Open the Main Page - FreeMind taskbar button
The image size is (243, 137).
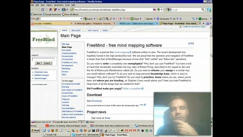[x=115, y=135]
